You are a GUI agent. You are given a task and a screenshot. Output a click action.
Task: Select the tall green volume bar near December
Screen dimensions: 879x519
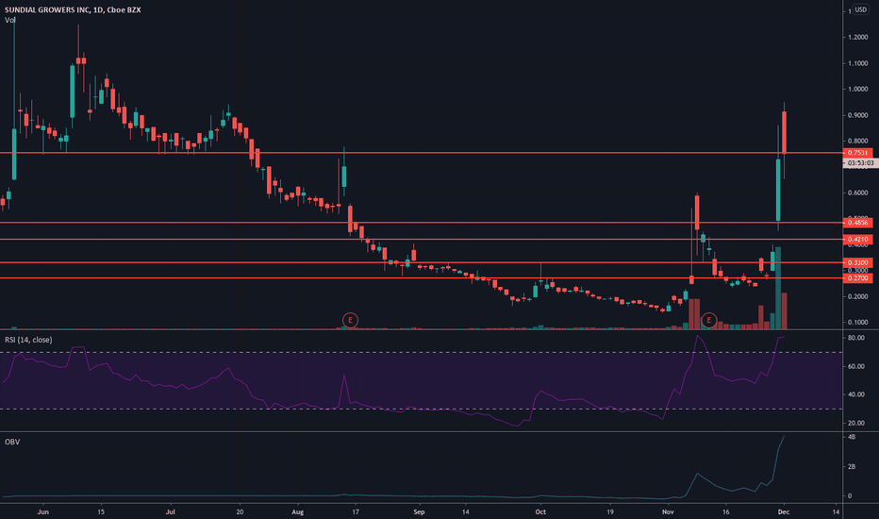tap(778, 289)
